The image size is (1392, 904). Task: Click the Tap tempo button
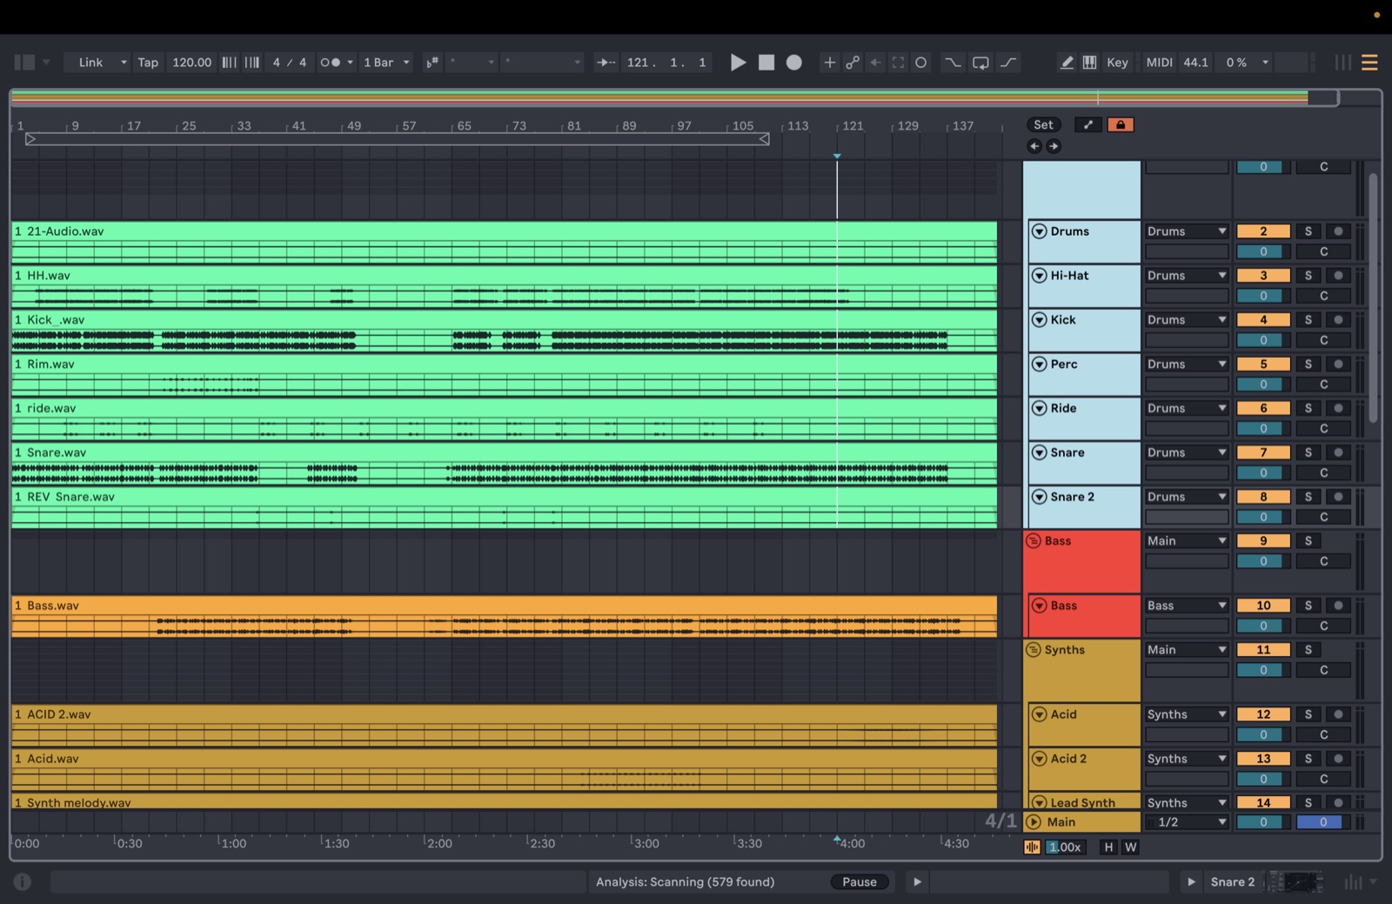tap(148, 62)
